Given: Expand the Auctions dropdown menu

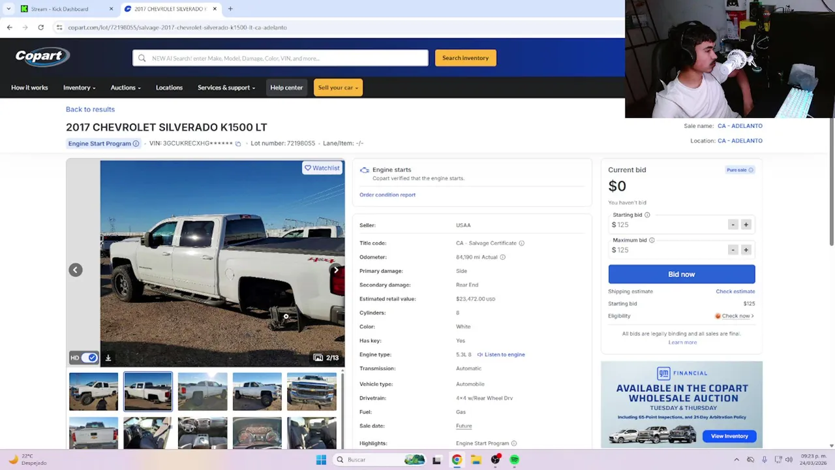Looking at the screenshot, I should (125, 87).
